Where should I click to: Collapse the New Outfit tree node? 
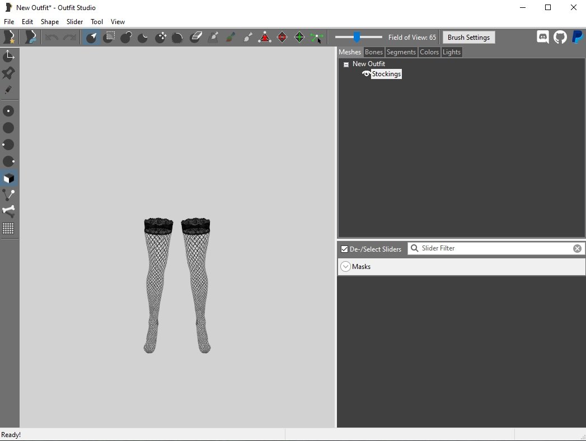point(346,64)
